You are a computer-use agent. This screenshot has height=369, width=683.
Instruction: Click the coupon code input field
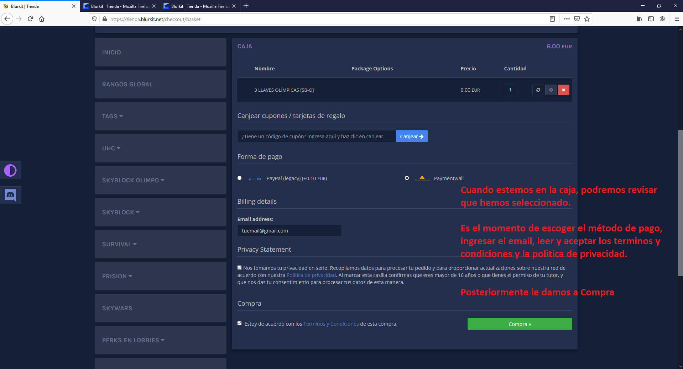(317, 137)
